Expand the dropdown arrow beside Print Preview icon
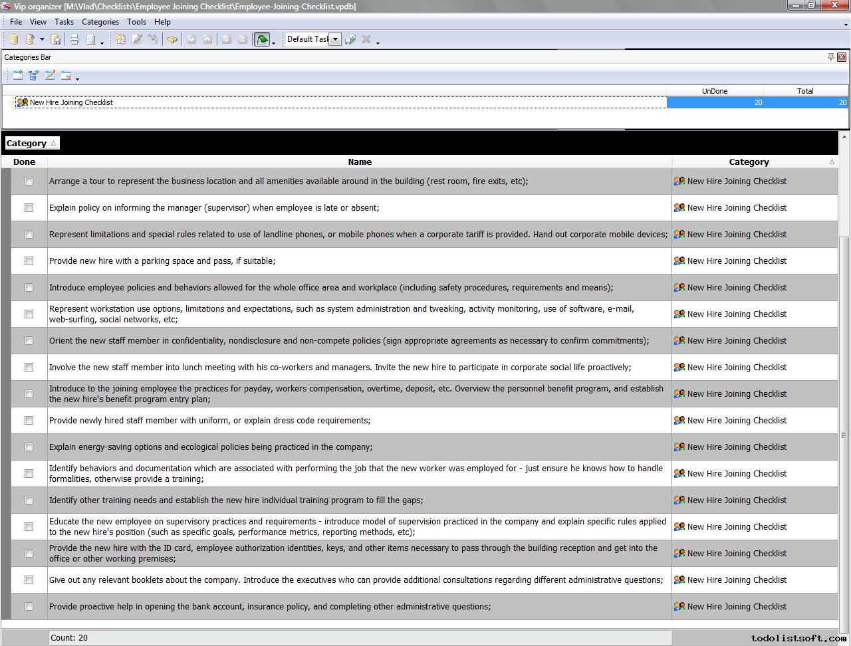Screen dimensions: 851x646 pos(102,42)
